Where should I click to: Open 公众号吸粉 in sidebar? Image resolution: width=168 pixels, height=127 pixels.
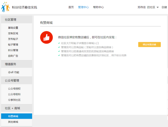(14, 94)
